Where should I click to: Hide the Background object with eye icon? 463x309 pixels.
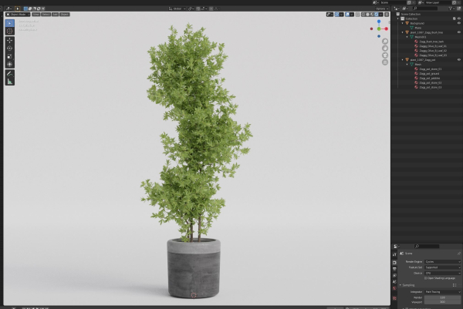pyautogui.click(x=459, y=23)
